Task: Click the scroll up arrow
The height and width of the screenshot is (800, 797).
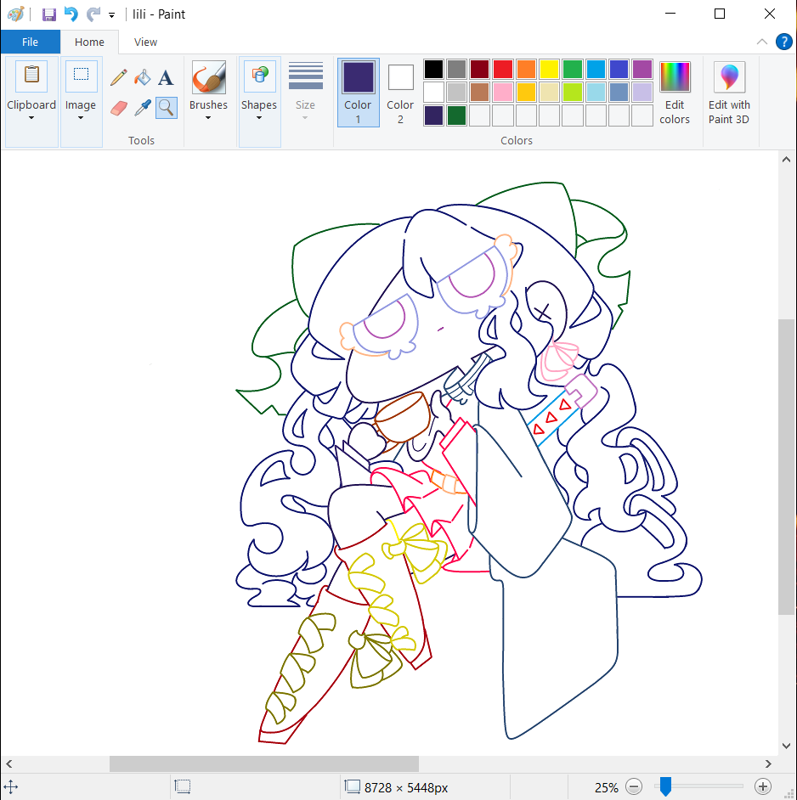Action: coord(786,160)
